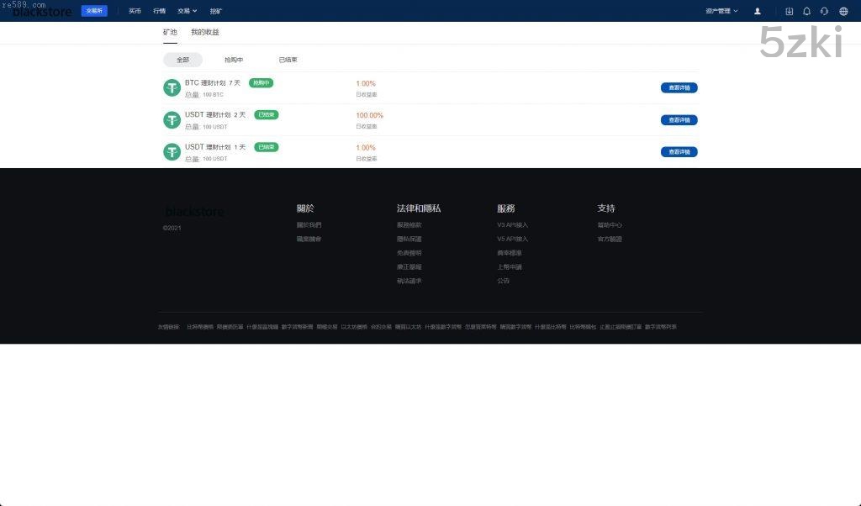
Task: Select the 抢购中 filter
Action: point(234,61)
